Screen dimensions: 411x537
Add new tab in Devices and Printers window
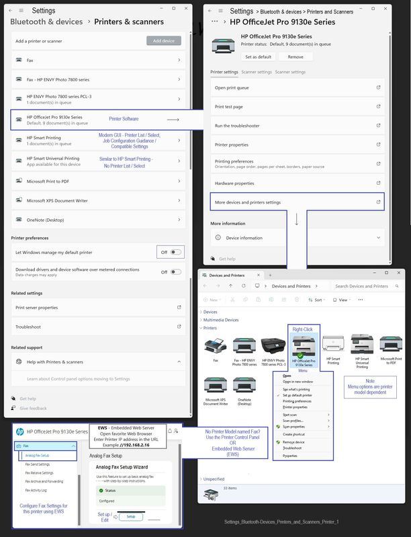point(270,275)
